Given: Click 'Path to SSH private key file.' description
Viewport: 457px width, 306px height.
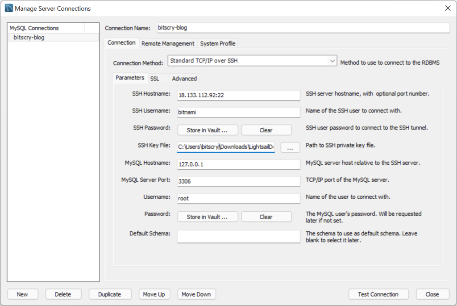Looking at the screenshot, I should [341, 145].
